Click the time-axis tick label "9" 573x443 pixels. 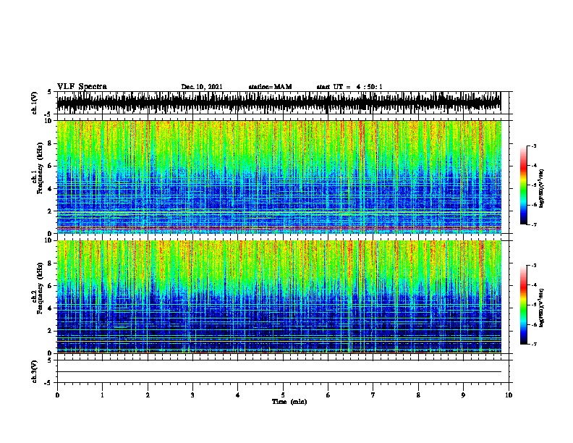463,395
